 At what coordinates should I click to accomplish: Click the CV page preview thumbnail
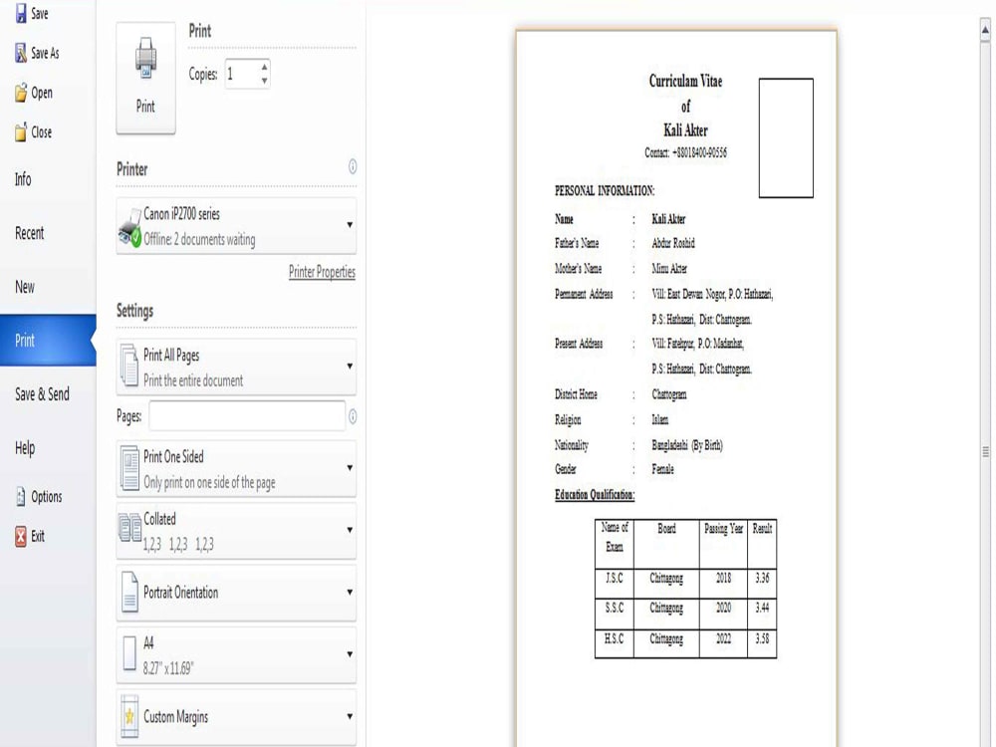[x=676, y=388]
